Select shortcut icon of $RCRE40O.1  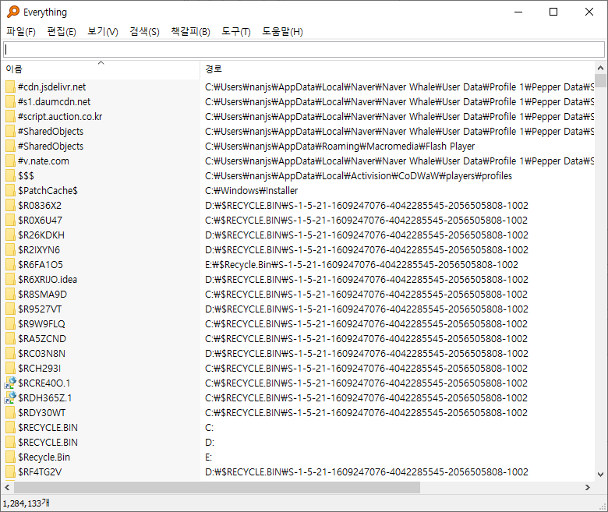10,383
